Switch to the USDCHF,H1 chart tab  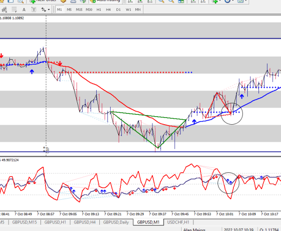click(178, 222)
